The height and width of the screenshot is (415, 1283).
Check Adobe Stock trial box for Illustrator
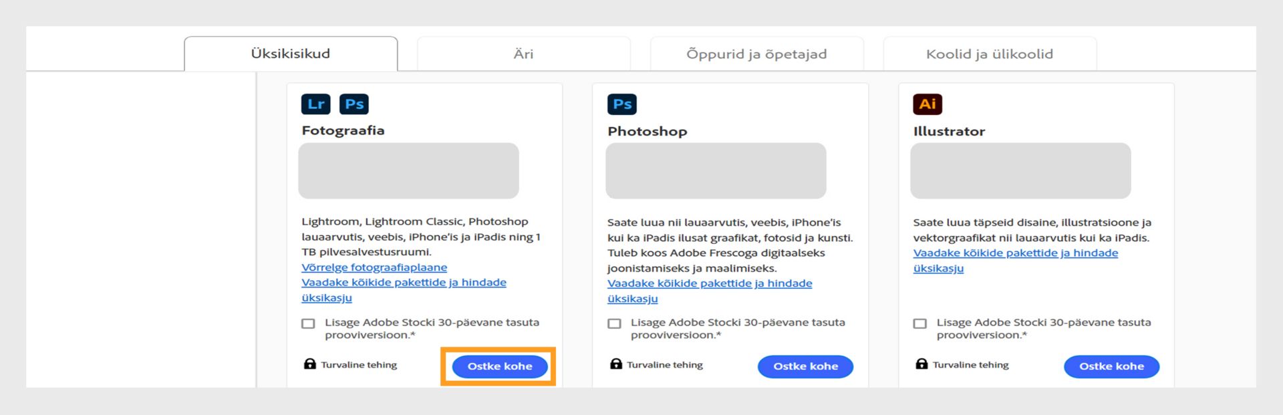pyautogui.click(x=920, y=323)
